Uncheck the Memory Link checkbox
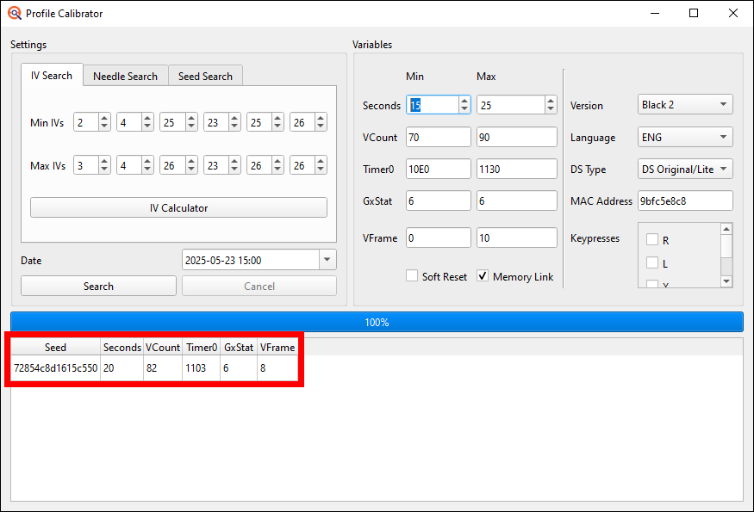Image resolution: width=754 pixels, height=512 pixels. [x=483, y=276]
